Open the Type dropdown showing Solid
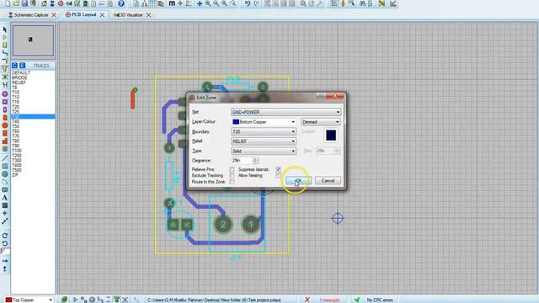Image resolution: width=539 pixels, height=303 pixels. pos(264,151)
